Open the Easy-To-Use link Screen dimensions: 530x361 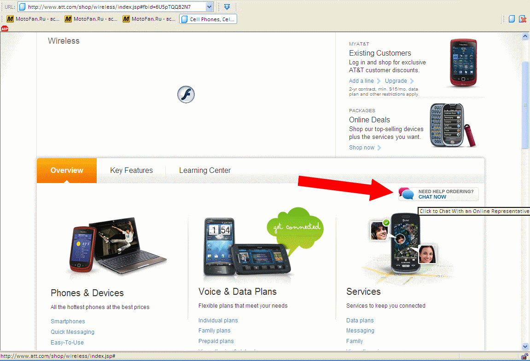coord(67,343)
